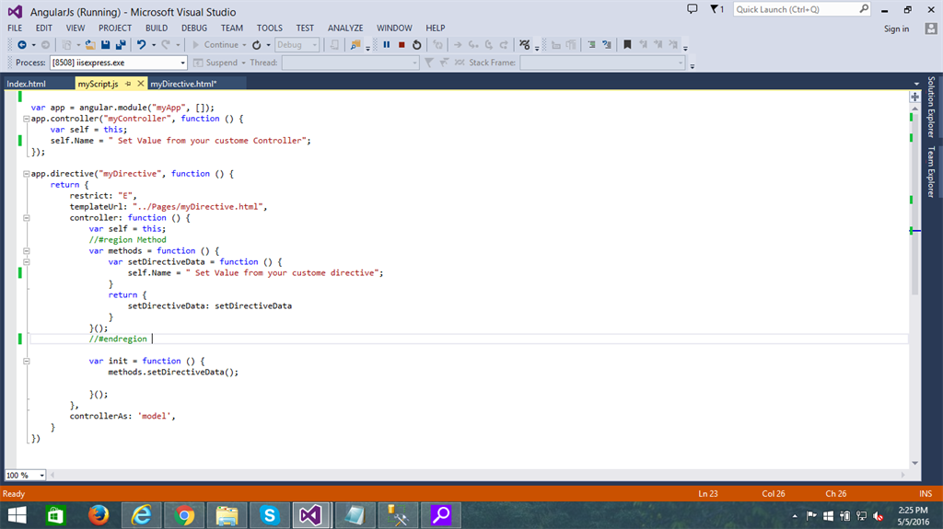Open the TOOLS menu
The height and width of the screenshot is (529, 943).
[270, 29]
